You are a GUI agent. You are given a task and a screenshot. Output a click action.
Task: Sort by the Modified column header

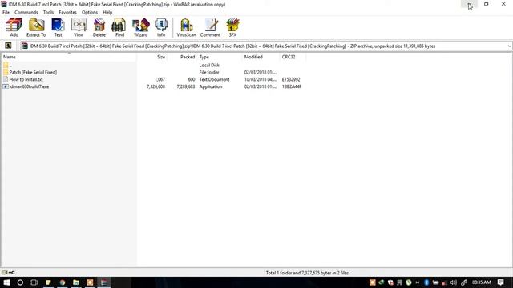pyautogui.click(x=261, y=57)
